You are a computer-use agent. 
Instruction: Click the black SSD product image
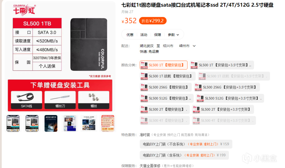point(89,45)
